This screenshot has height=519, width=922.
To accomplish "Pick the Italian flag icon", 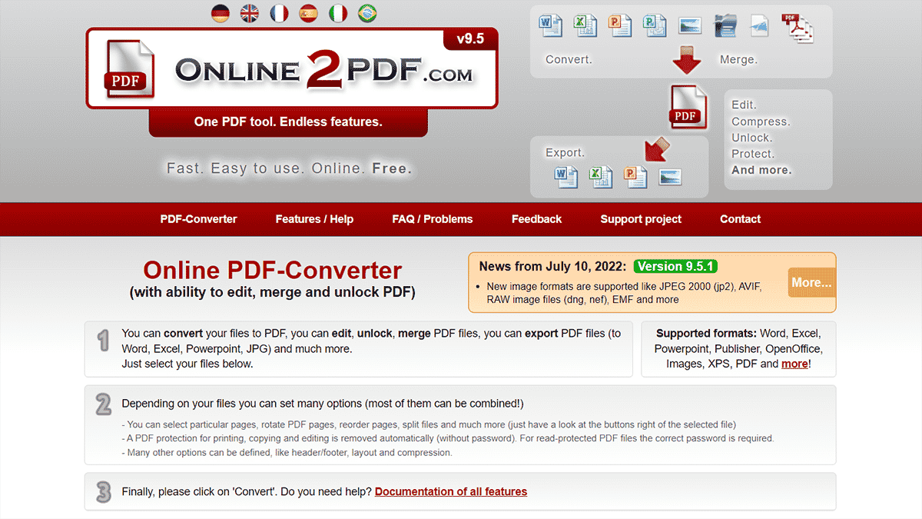I will pyautogui.click(x=337, y=13).
